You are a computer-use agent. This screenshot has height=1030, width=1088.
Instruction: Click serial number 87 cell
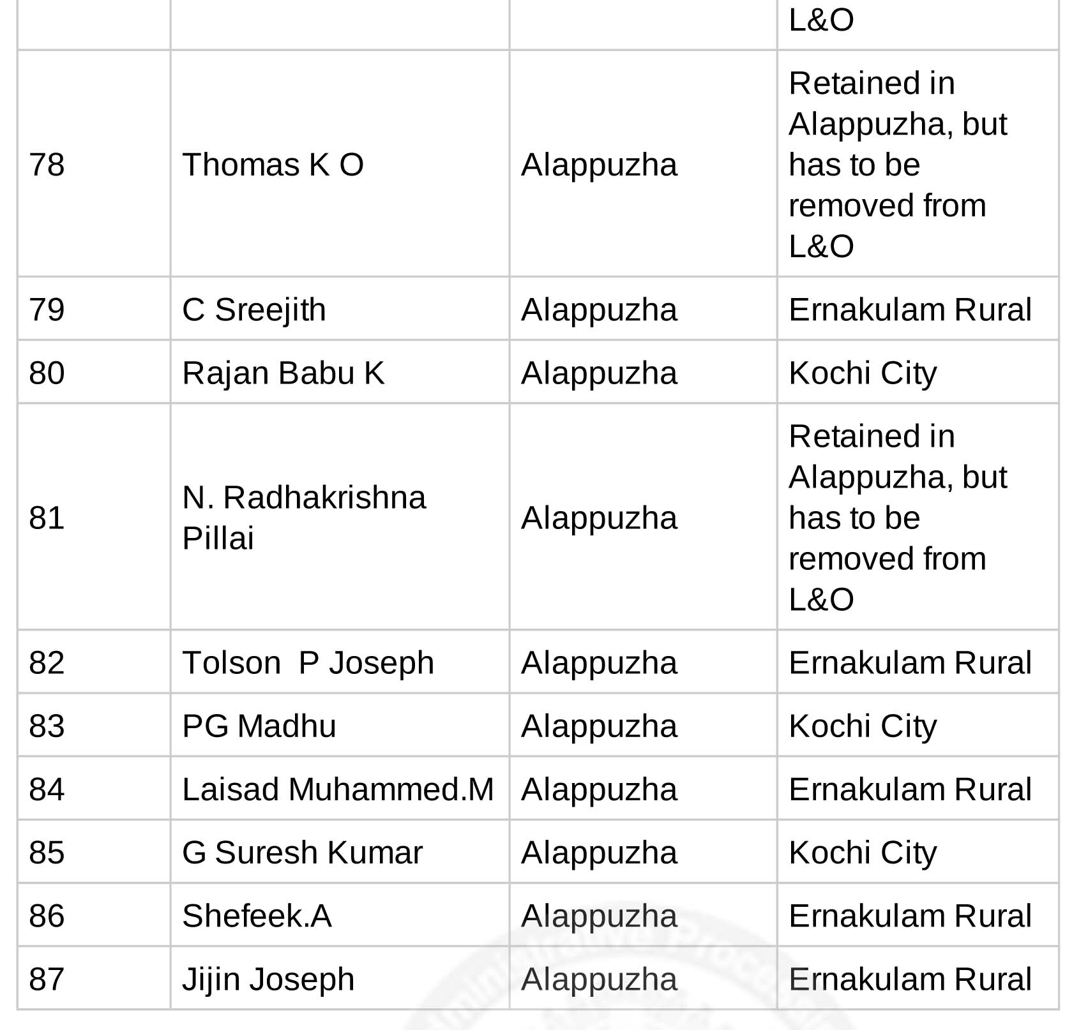(x=94, y=978)
